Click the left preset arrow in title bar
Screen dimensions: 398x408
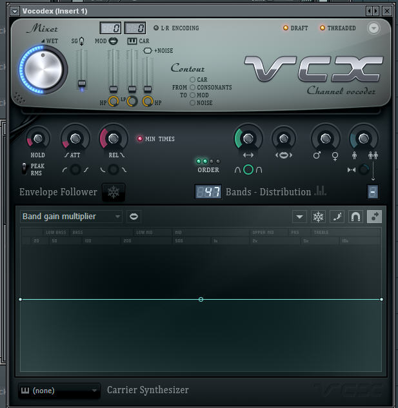coord(369,11)
